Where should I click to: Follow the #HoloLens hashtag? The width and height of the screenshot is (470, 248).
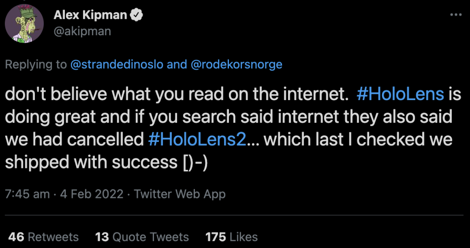click(x=399, y=95)
